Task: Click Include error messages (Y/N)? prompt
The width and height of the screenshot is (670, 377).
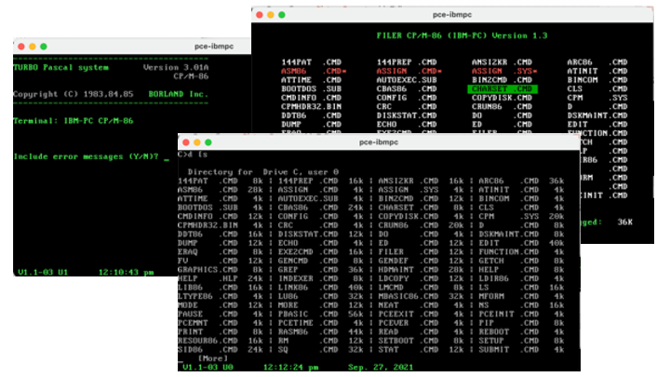Action: click(86, 157)
